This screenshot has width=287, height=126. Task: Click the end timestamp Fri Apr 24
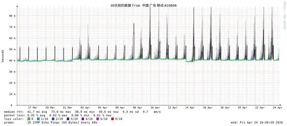click(x=257, y=122)
